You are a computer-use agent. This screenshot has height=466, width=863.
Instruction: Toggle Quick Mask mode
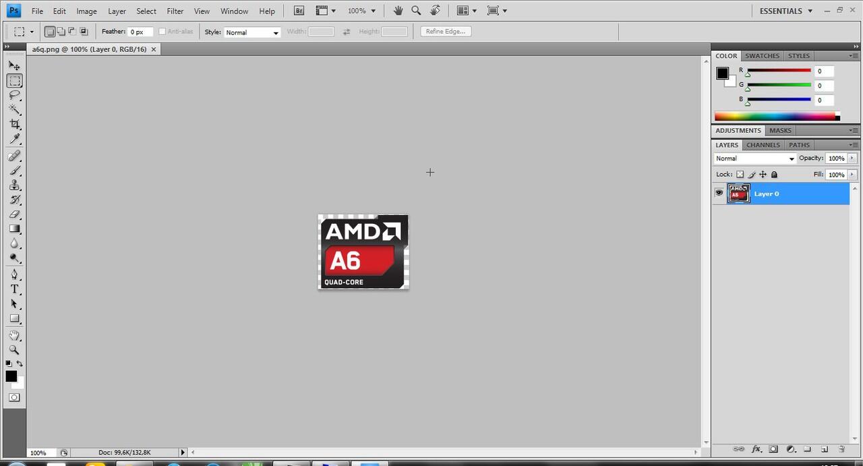pyautogui.click(x=14, y=397)
